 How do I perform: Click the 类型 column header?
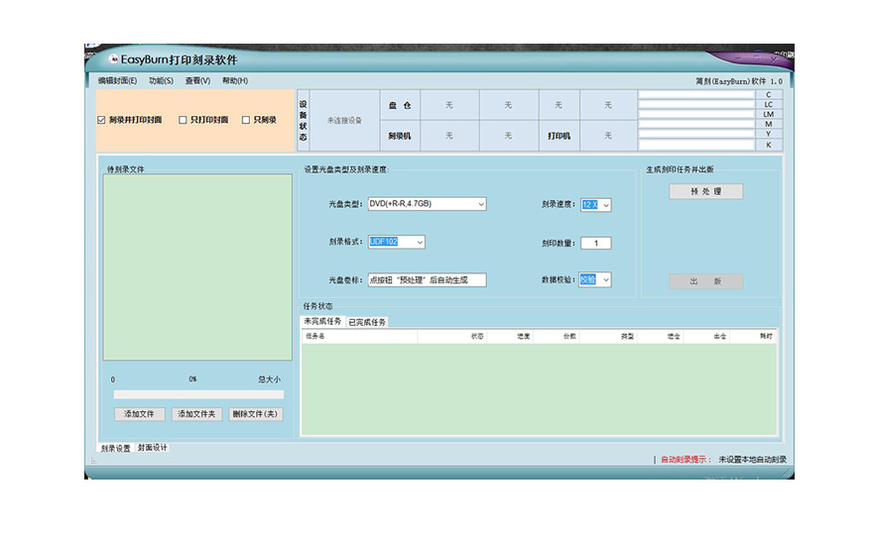pyautogui.click(x=608, y=337)
